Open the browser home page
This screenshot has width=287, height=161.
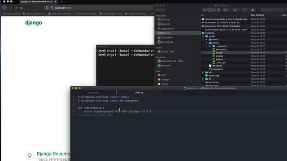(22, 8)
